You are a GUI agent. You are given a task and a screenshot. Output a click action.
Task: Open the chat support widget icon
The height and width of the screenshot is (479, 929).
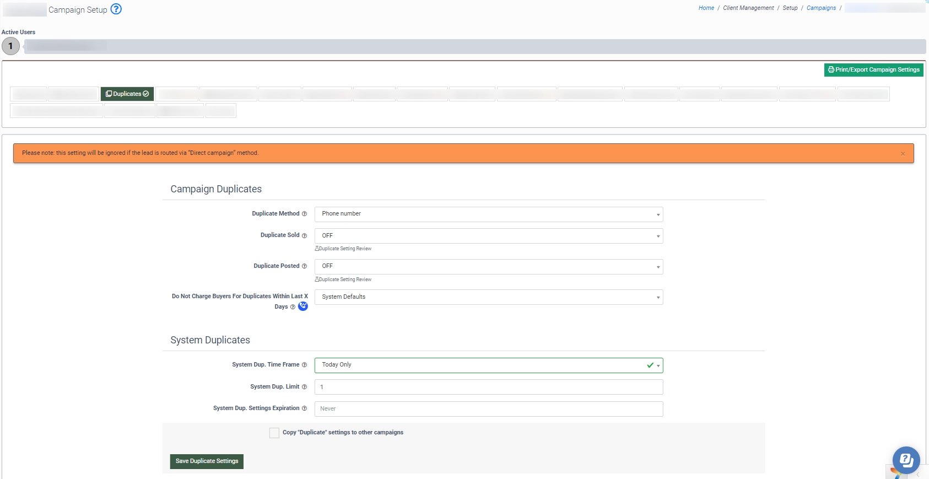click(906, 460)
